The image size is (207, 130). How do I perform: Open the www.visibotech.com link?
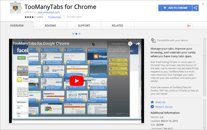[x=49, y=12]
